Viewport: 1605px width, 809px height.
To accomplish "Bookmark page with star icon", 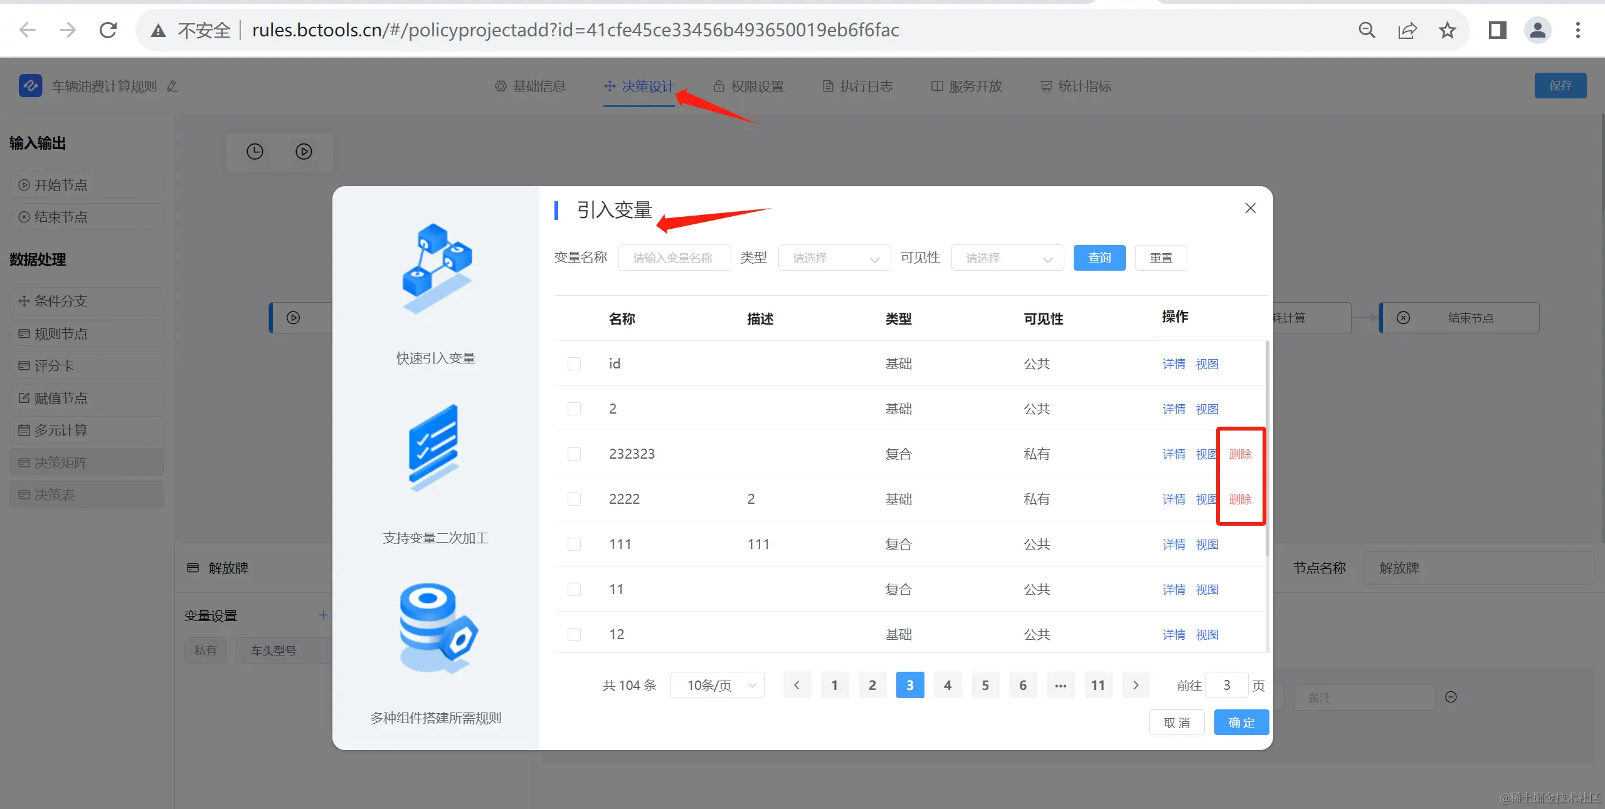I will (x=1447, y=30).
